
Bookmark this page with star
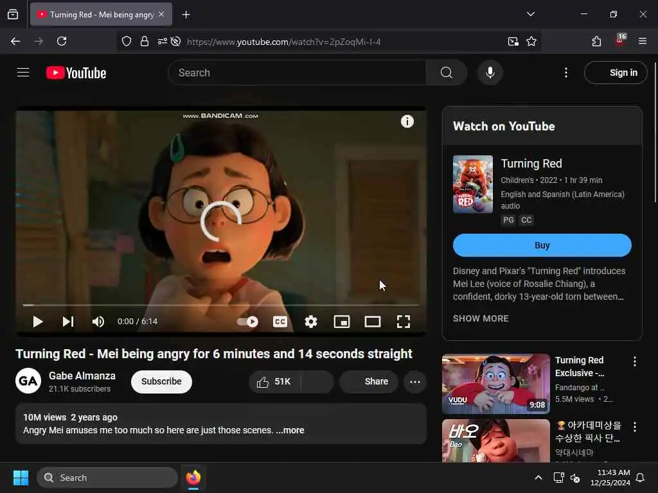(x=531, y=41)
